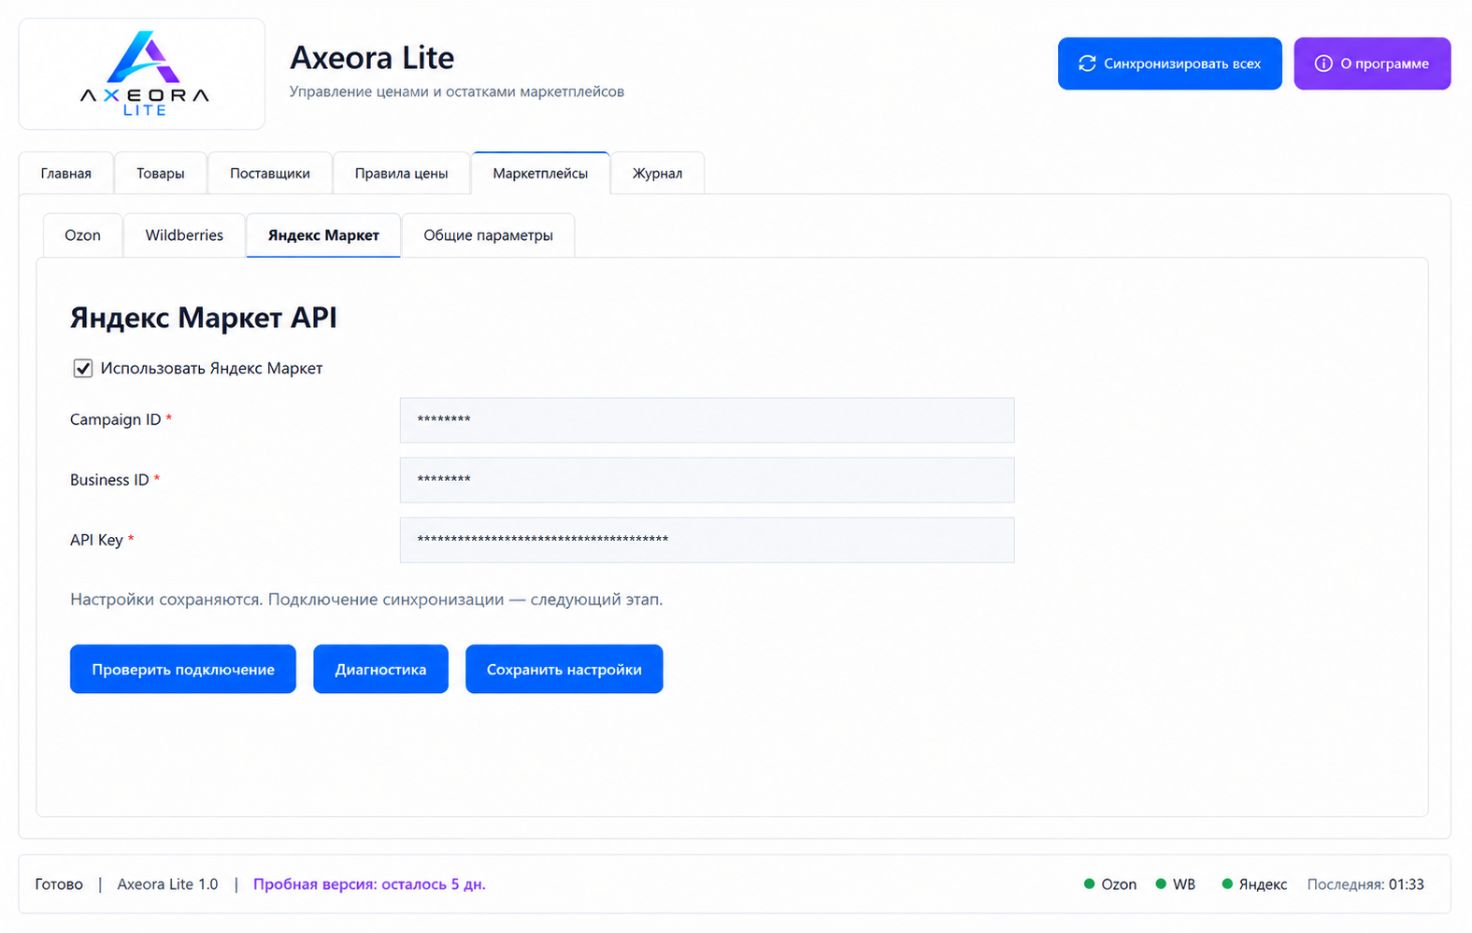Click Axeora Lite 1.0 version text

167,884
